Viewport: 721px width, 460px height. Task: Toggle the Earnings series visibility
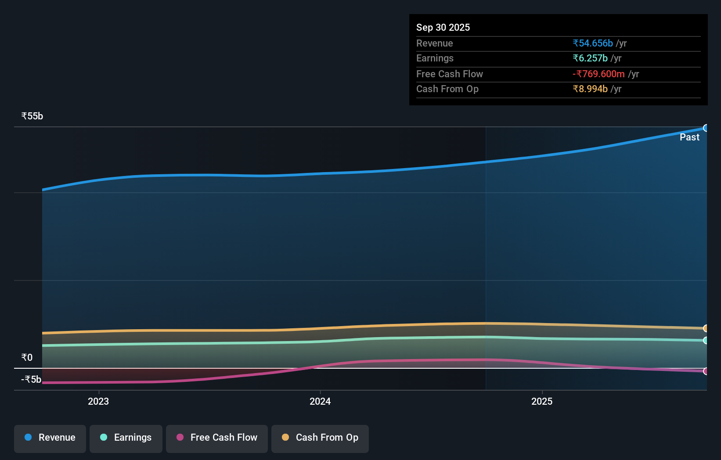click(x=126, y=438)
